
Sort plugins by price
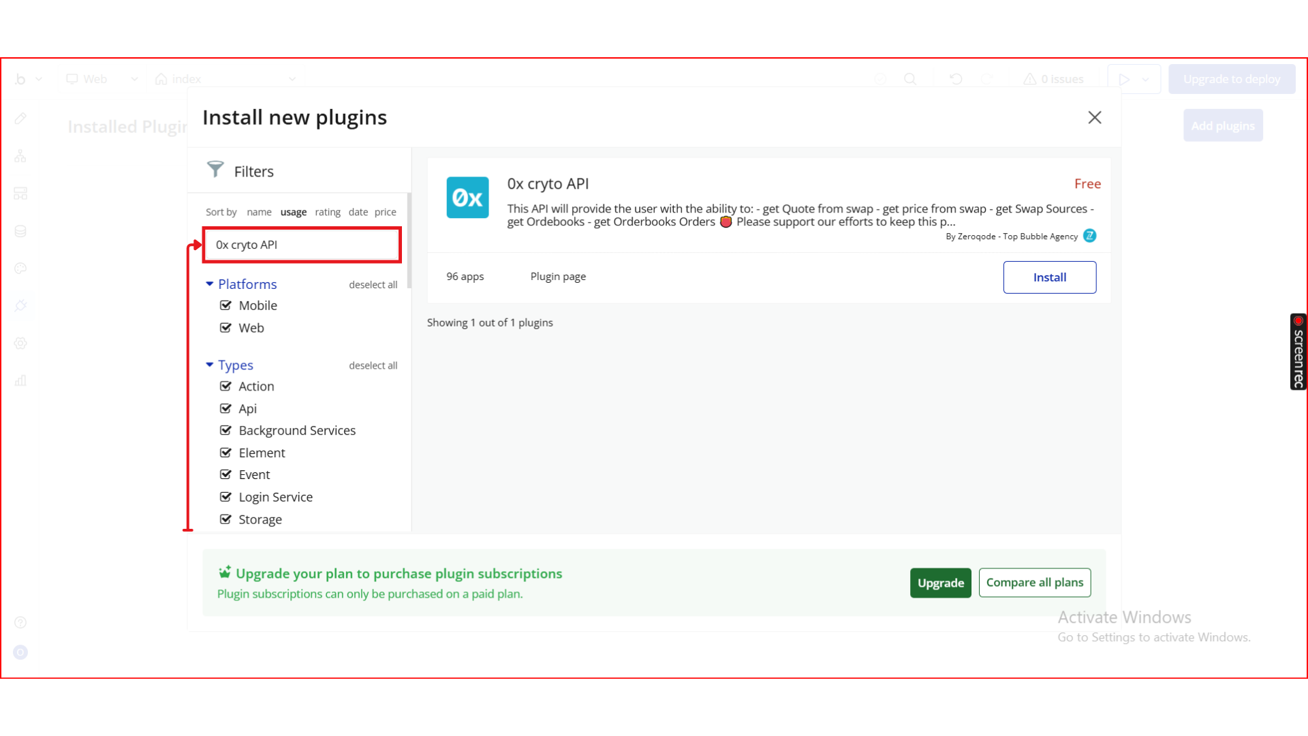tap(385, 212)
